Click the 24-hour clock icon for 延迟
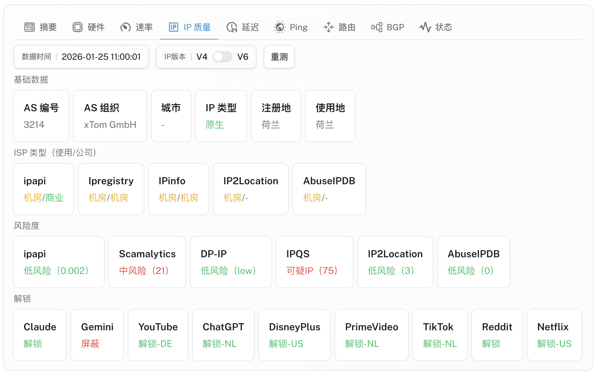Screen dimensions: 599x379 [231, 27]
